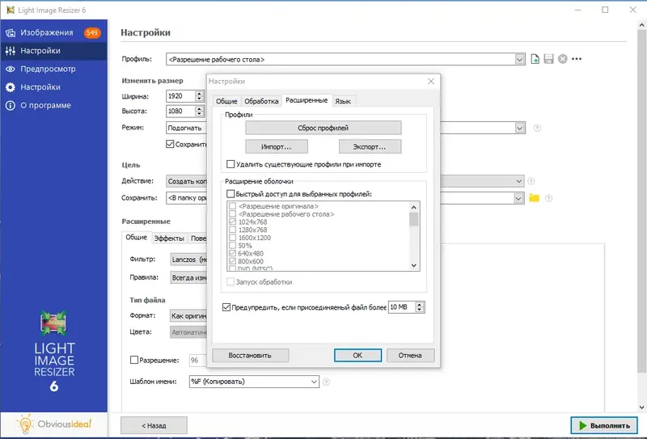Open the Шаблон имени dropdown
The width and height of the screenshot is (647, 439).
pyautogui.click(x=314, y=382)
